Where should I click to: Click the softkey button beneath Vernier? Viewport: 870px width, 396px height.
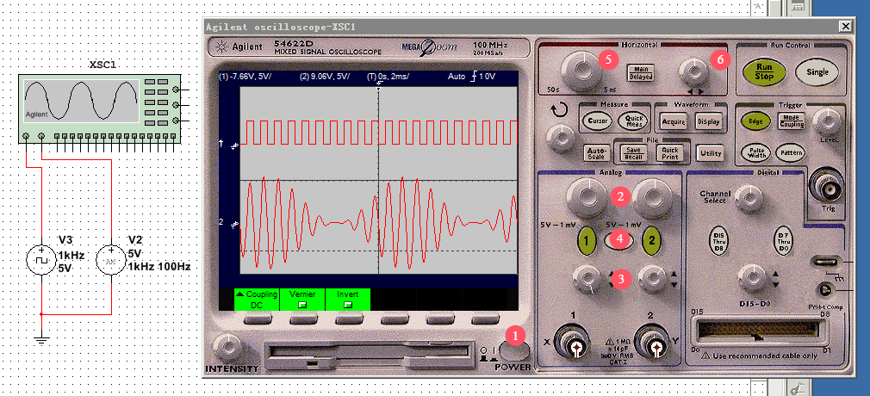pyautogui.click(x=301, y=320)
